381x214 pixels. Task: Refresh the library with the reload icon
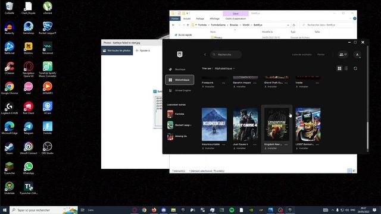[x=355, y=68]
